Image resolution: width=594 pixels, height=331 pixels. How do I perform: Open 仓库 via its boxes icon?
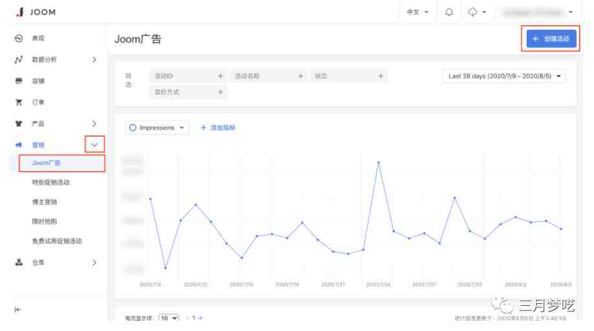[x=19, y=262]
